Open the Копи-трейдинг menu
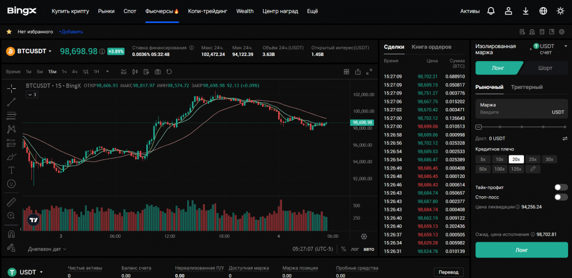The image size is (572, 278). coord(208,11)
